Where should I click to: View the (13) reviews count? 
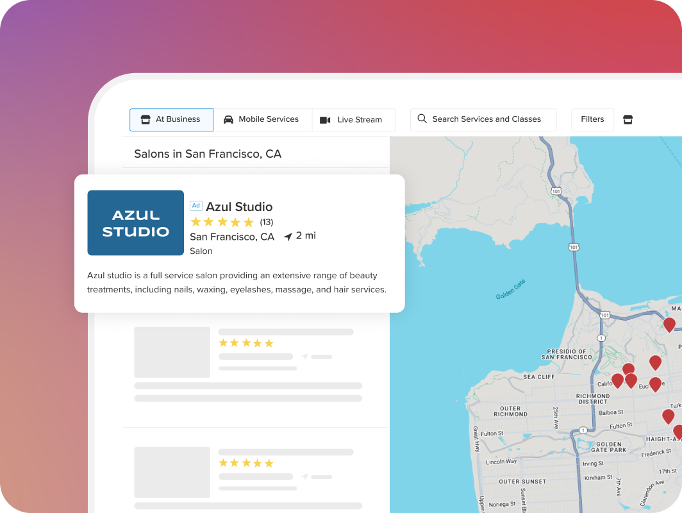pos(266,223)
